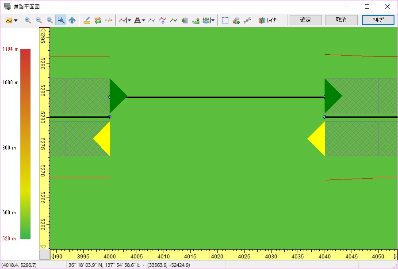Click the vertical ruler up arrow
398x269 pixels.
coord(43,30)
